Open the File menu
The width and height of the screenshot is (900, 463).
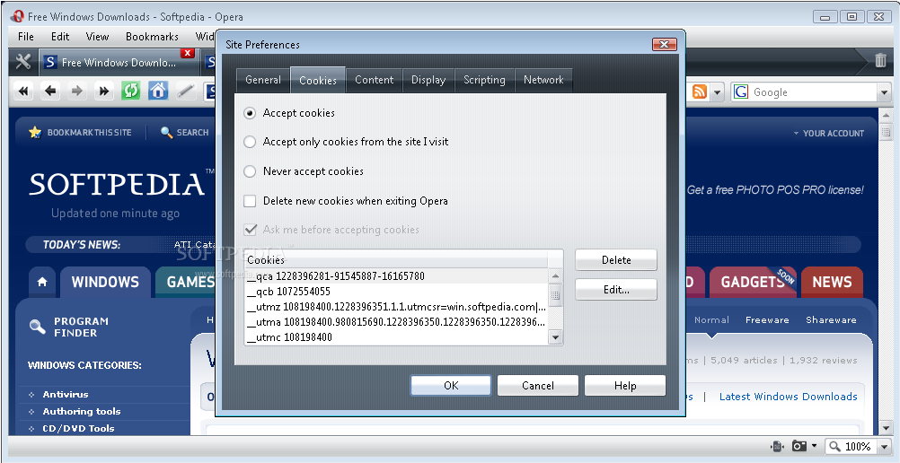pos(26,37)
